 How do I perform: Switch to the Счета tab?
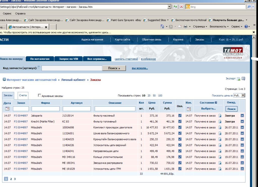pyautogui.click(x=23, y=96)
